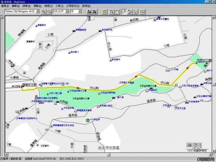The width and height of the screenshot is (216, 162).
Task: Click the zoom in magnifier button
Action: (44, 11)
